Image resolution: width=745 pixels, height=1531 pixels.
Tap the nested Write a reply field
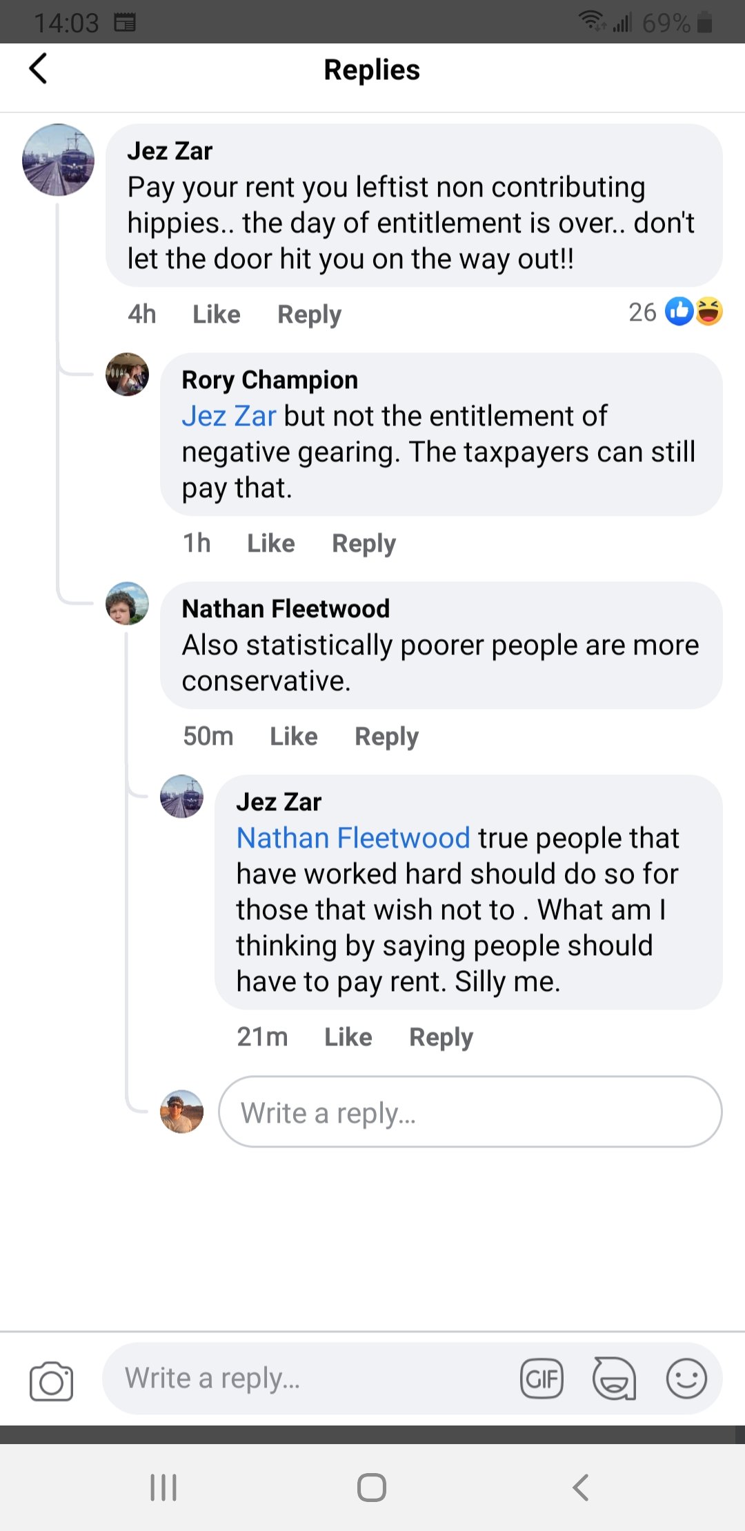click(x=469, y=1112)
